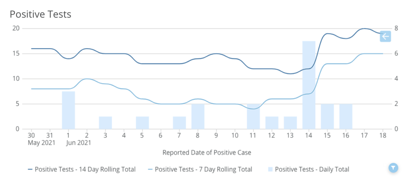Click the 18 date tick label
This screenshot has height=183, width=411.
coord(383,136)
